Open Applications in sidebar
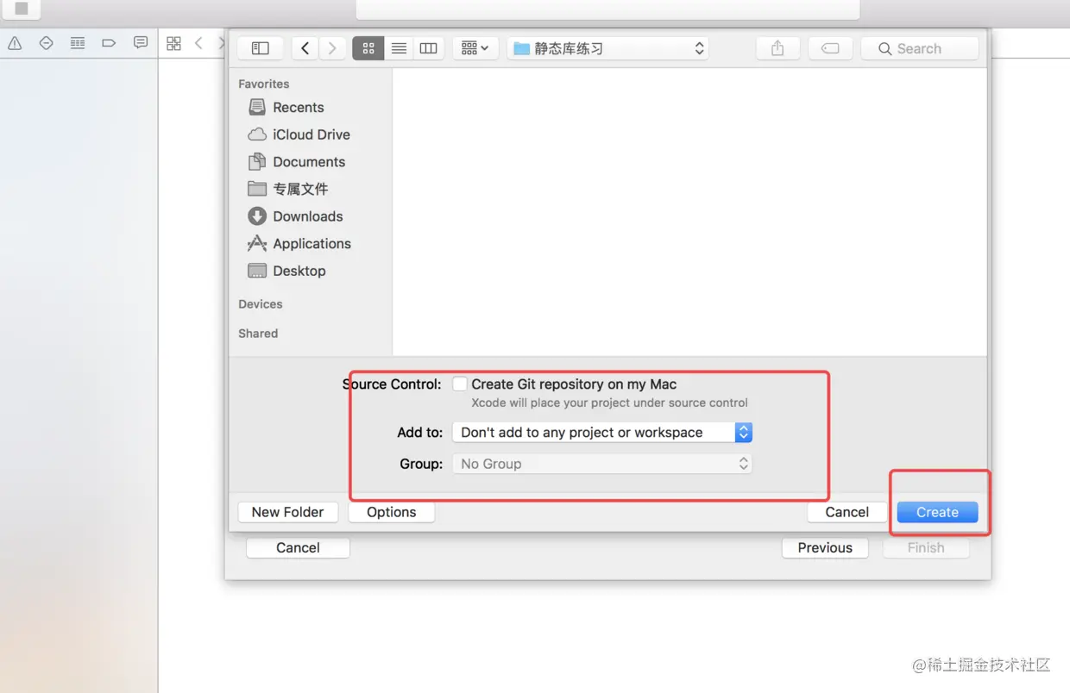The height and width of the screenshot is (693, 1070). (299, 243)
